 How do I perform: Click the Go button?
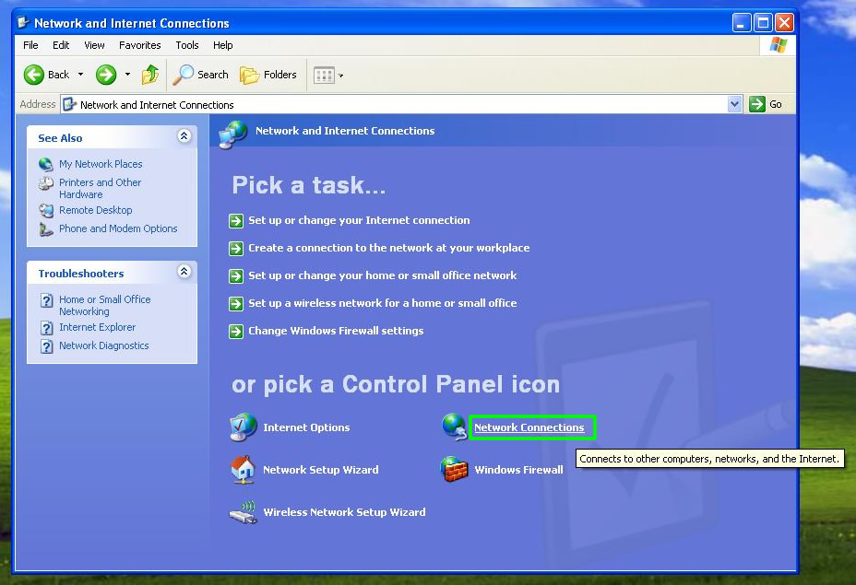766,104
